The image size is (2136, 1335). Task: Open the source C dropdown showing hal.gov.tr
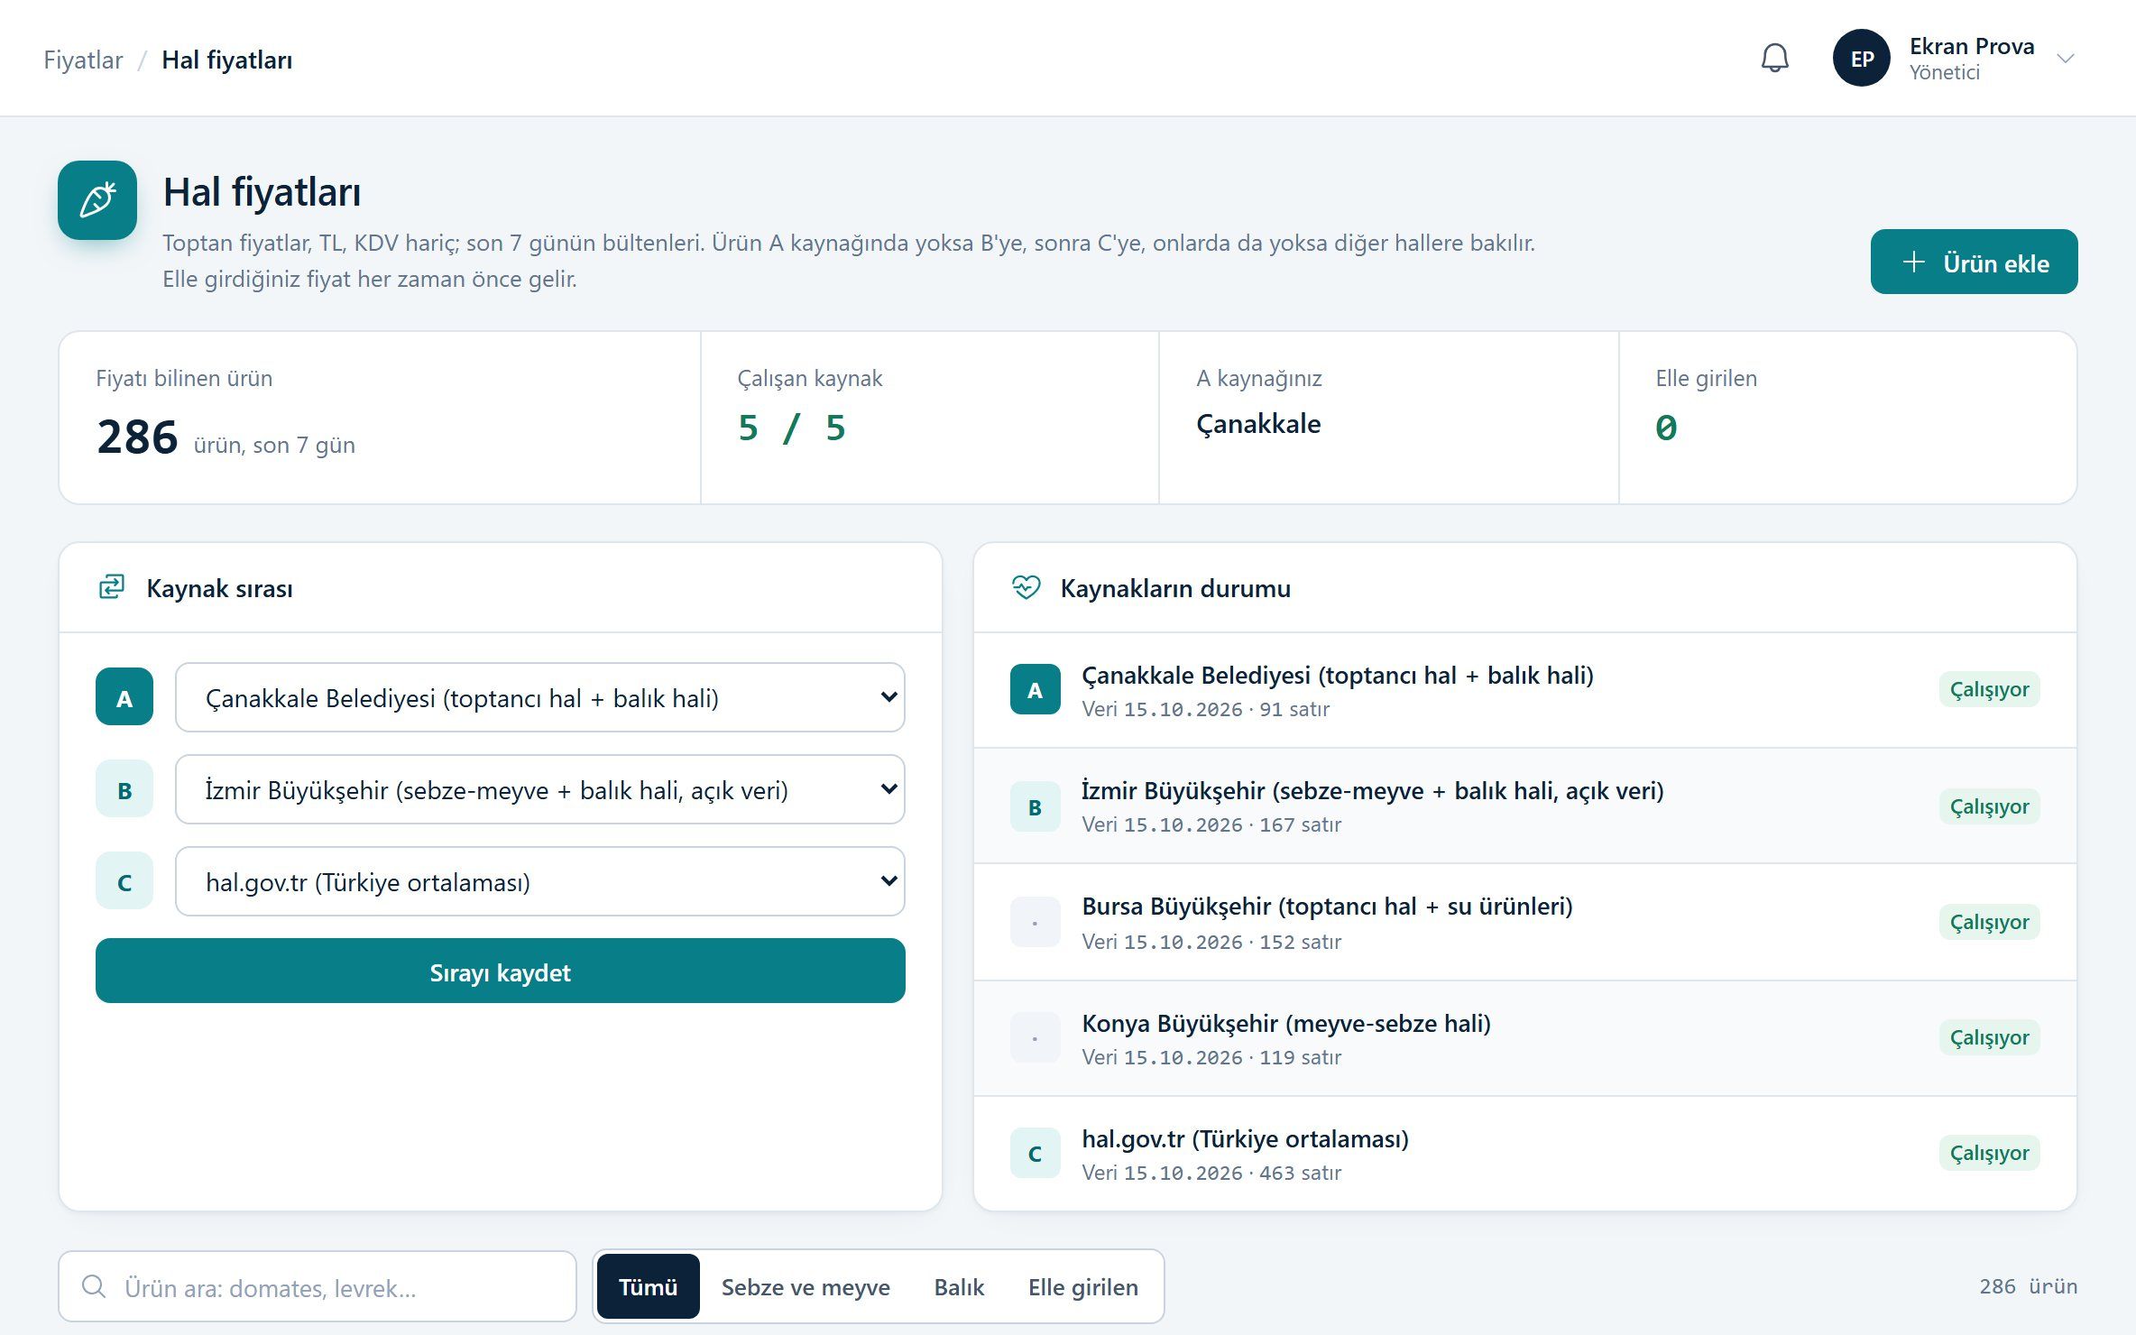(540, 881)
